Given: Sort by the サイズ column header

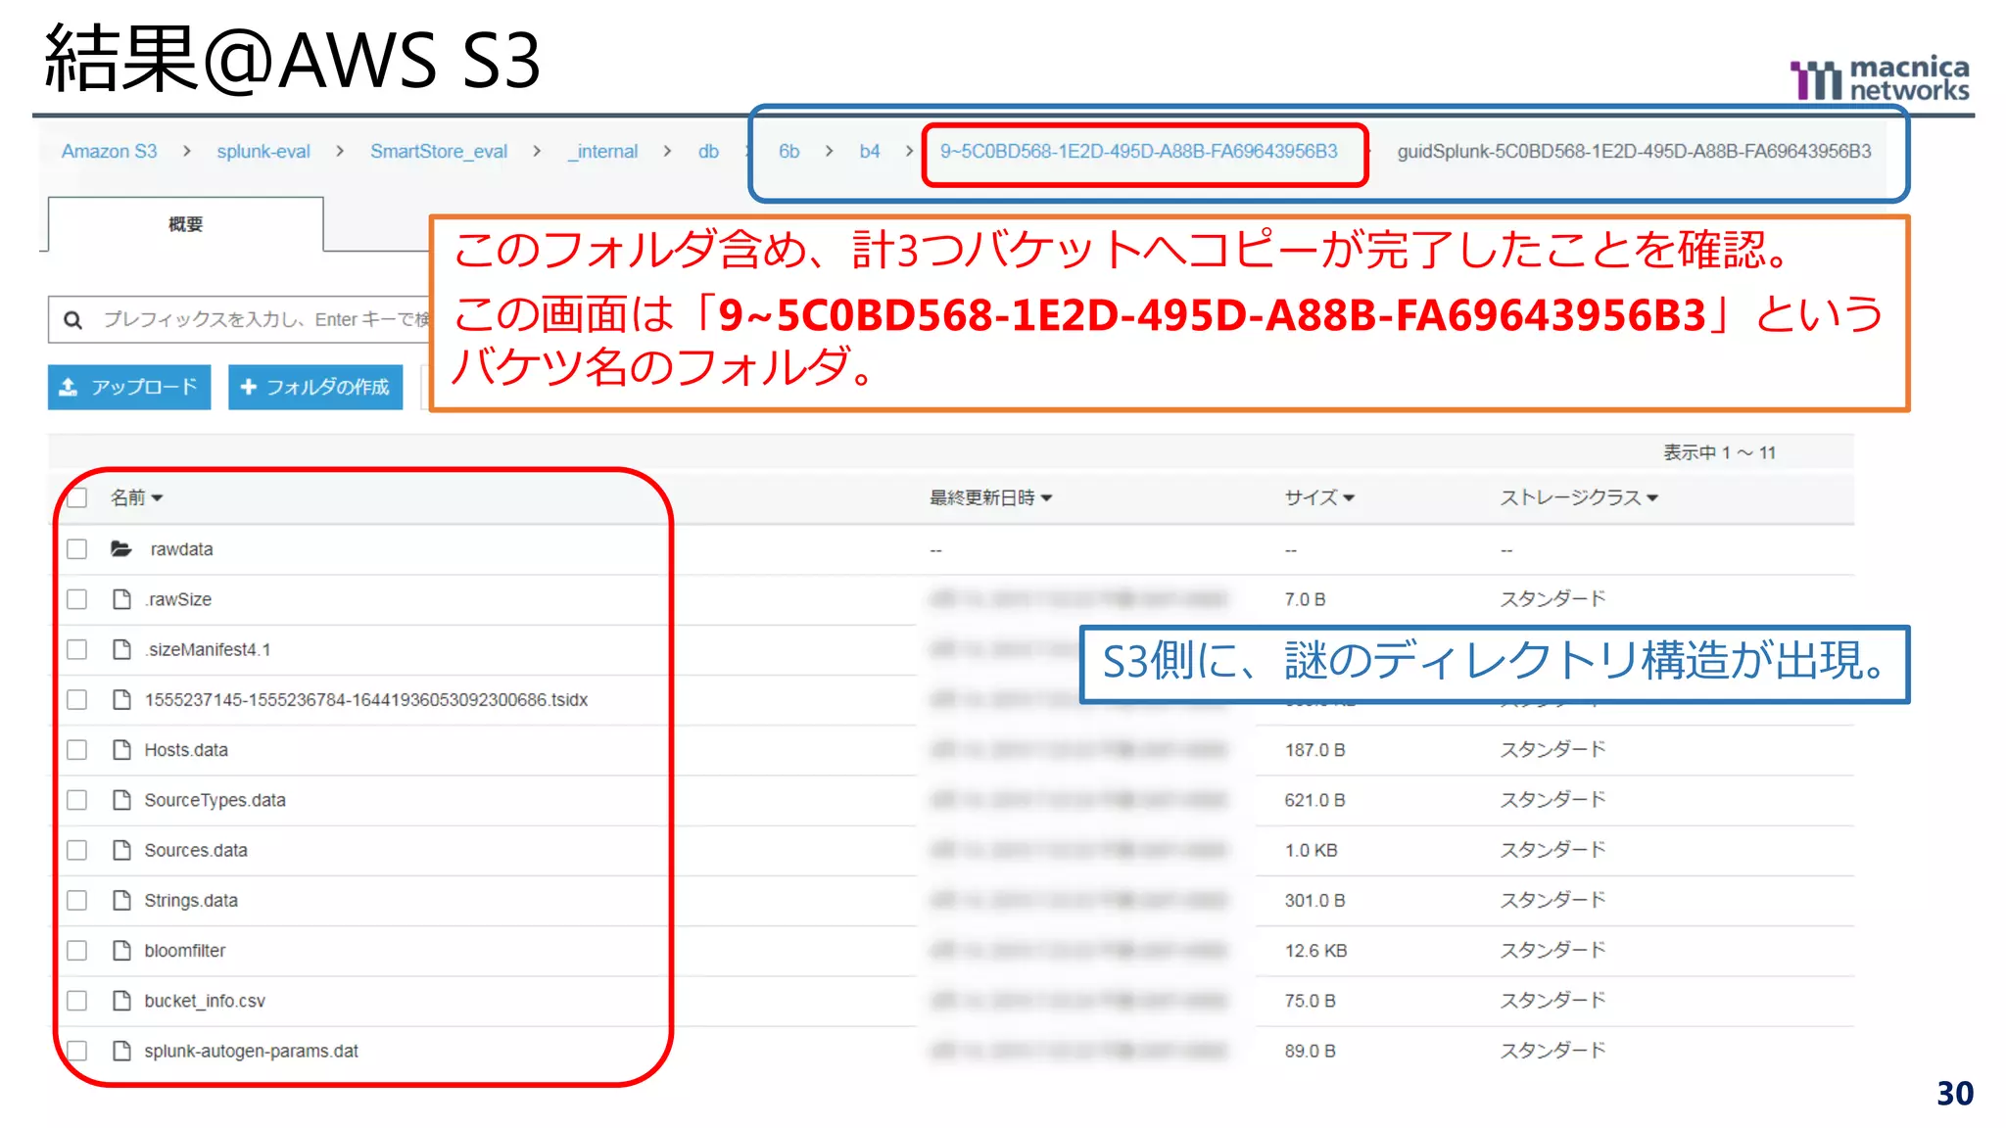Looking at the screenshot, I should [1319, 498].
